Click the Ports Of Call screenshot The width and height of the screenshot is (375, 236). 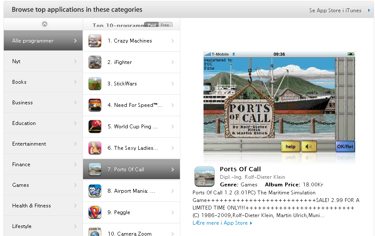(x=279, y=102)
